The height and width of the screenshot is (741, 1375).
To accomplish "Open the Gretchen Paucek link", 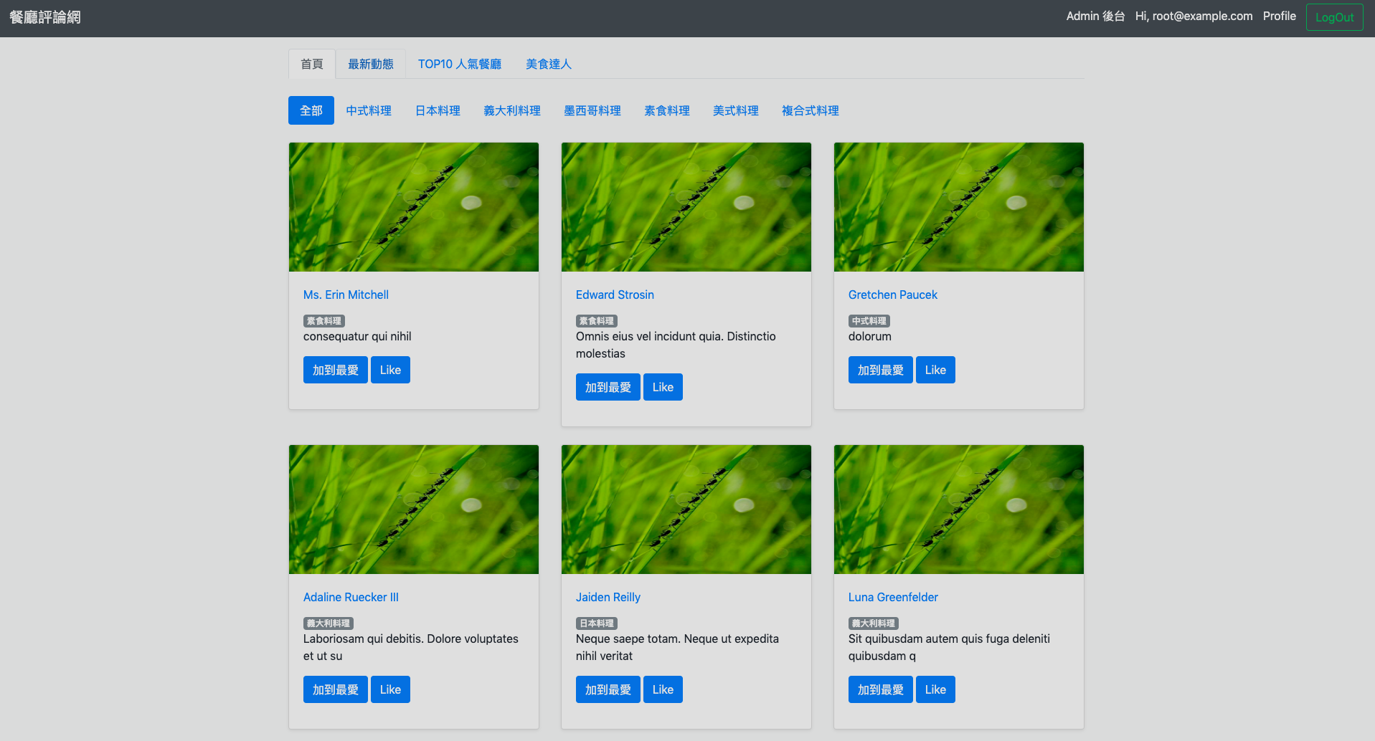I will [893, 295].
